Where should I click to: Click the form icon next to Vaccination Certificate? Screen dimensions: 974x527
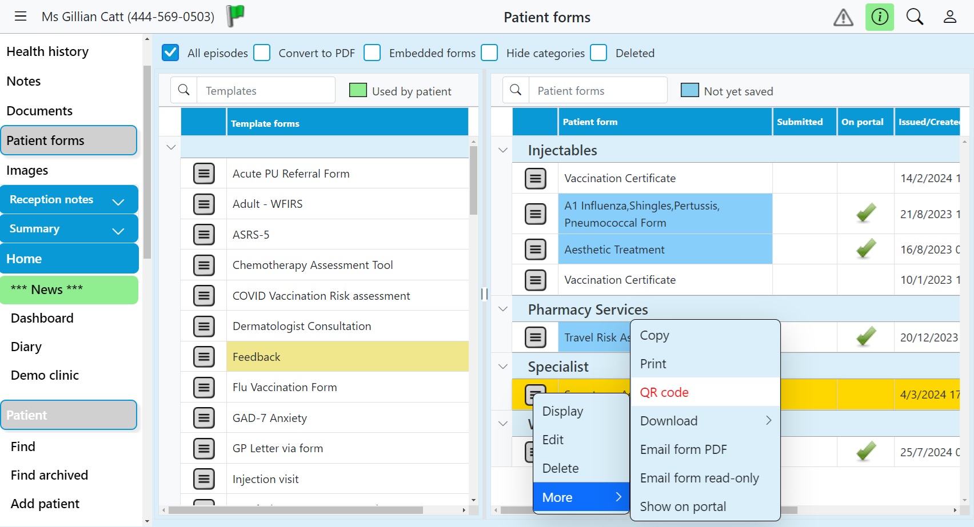point(535,178)
